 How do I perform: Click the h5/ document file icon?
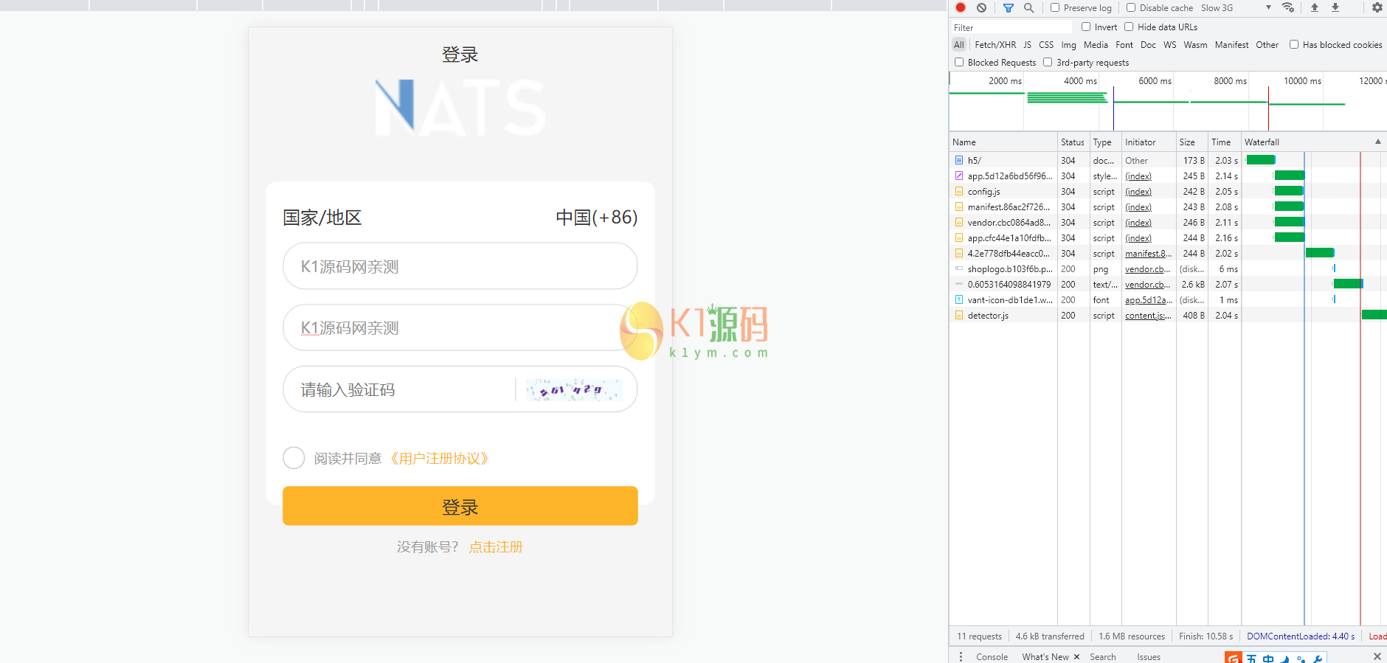point(959,160)
